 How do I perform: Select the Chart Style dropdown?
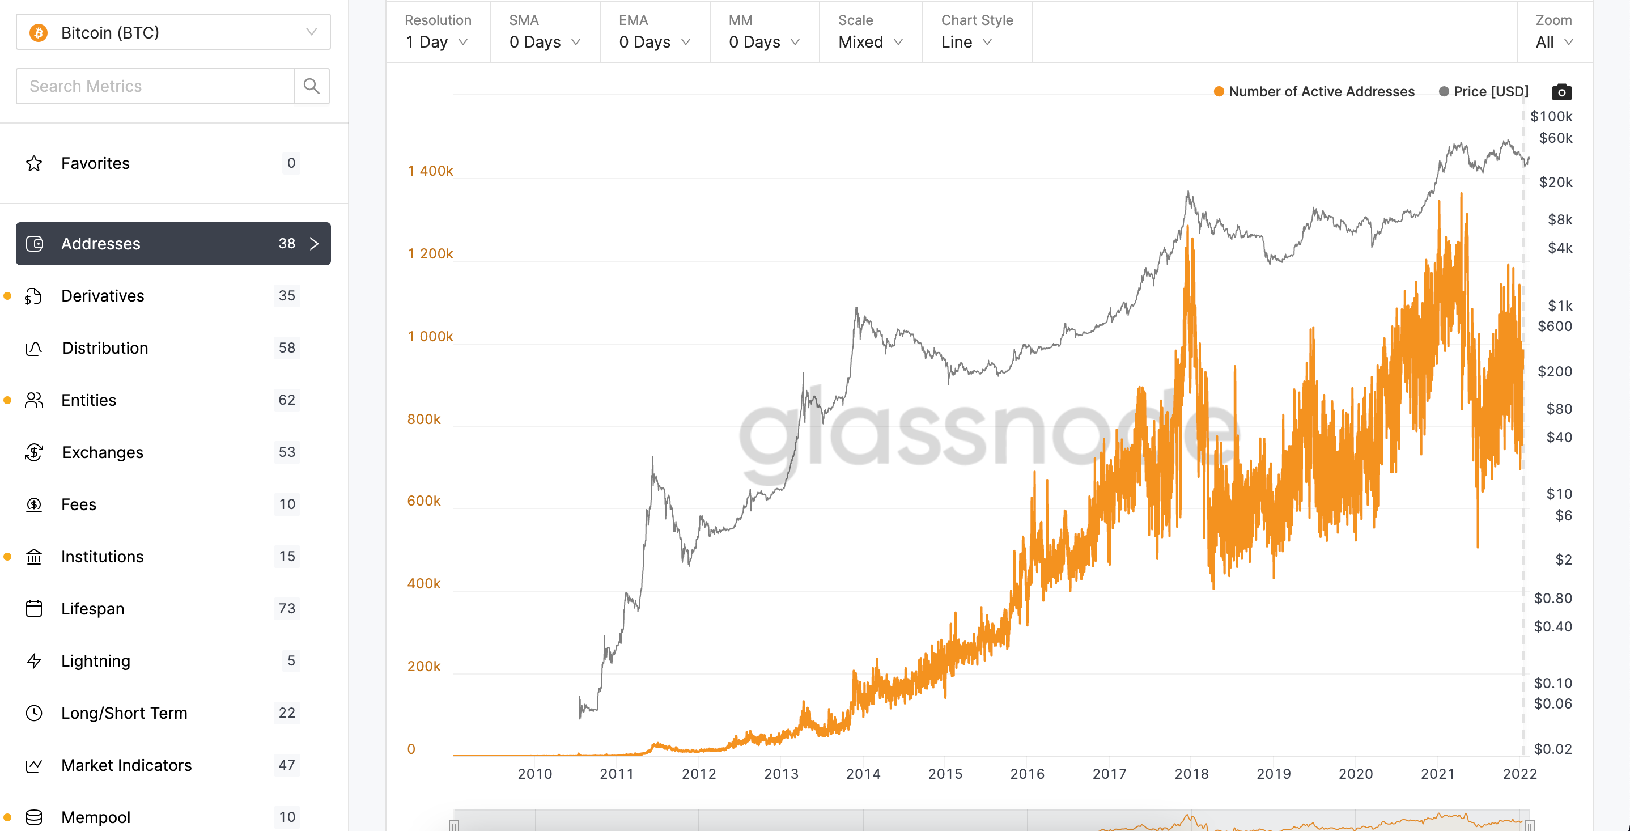tap(964, 41)
